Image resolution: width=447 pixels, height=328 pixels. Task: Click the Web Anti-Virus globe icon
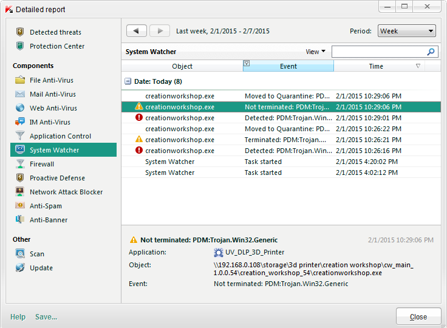(x=20, y=108)
